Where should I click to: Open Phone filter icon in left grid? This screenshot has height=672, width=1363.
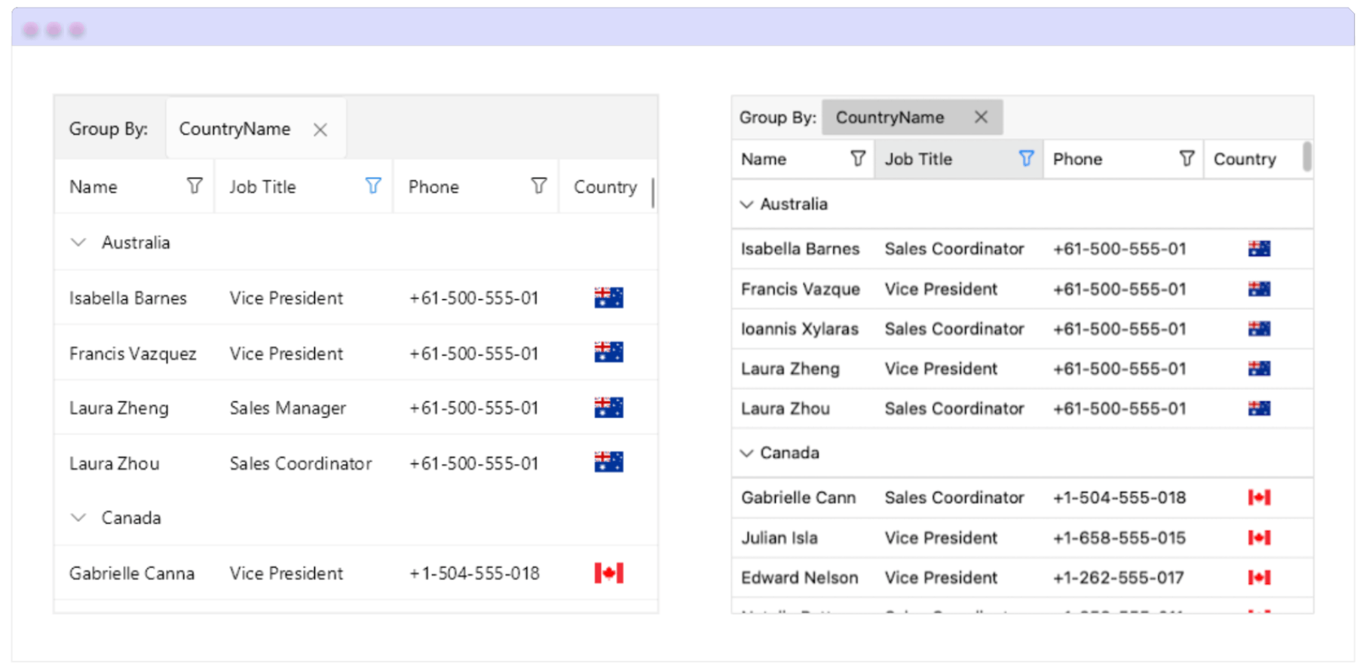(x=539, y=185)
